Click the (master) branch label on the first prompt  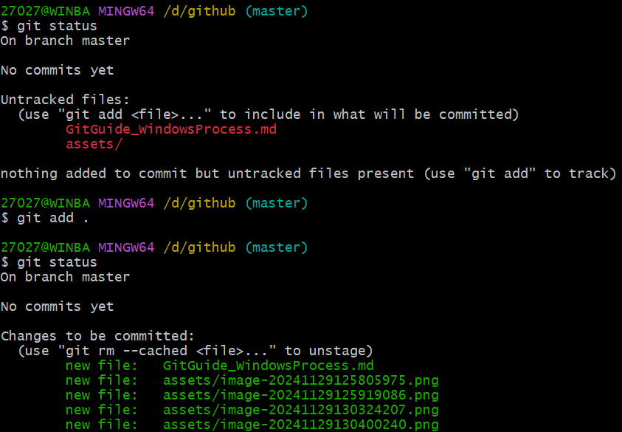point(276,11)
